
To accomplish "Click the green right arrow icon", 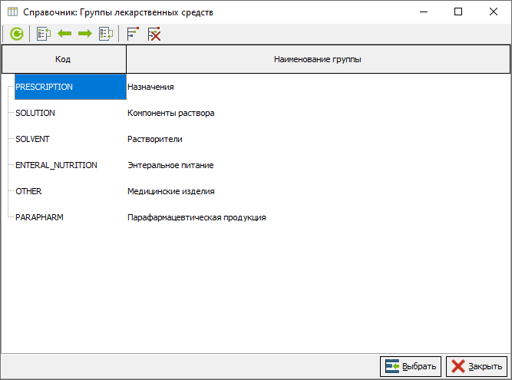I will [x=84, y=34].
